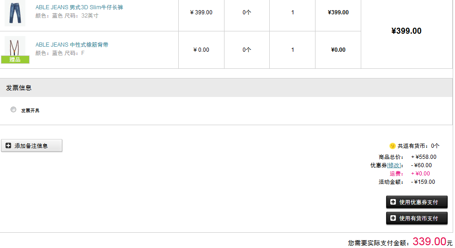Click plus icon on 使用优惠券支付 button
The height and width of the screenshot is (248, 455).
(x=393, y=202)
